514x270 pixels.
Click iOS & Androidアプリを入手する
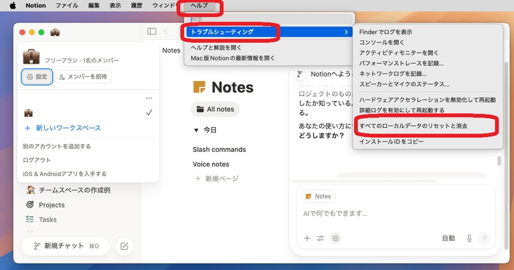click(65, 174)
